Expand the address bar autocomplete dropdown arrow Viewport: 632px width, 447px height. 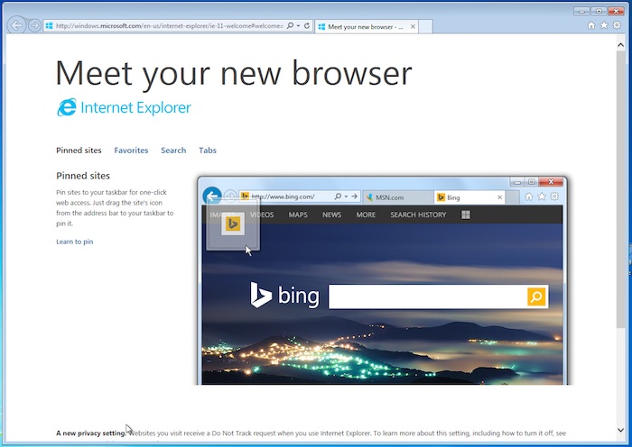point(298,26)
